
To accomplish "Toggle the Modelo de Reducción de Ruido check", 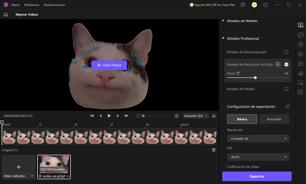I will [286, 64].
